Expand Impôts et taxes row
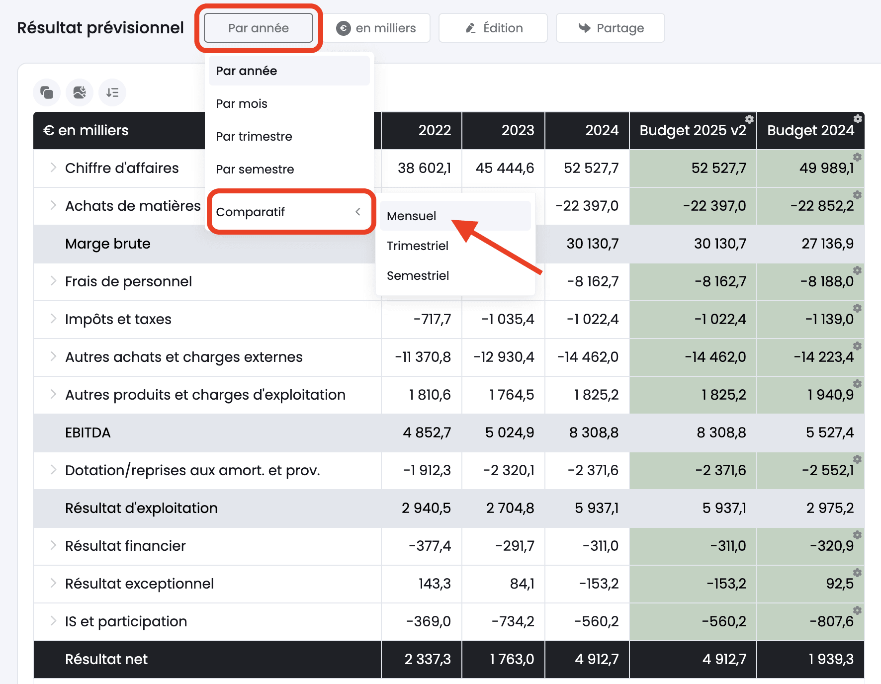This screenshot has height=684, width=881. (x=53, y=319)
